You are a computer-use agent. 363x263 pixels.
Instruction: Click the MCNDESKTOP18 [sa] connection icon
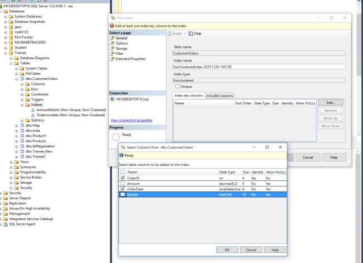tap(112, 99)
